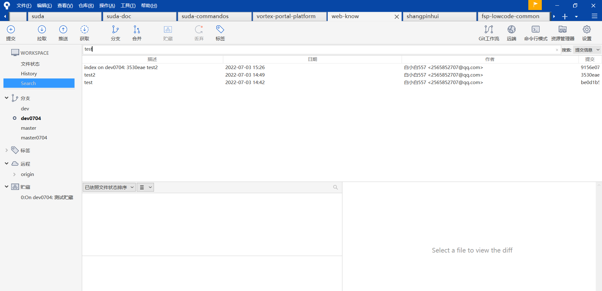Viewport: 602px width, 291px height.
Task: Click the Stash (贮藏) toolbar icon
Action: tap(168, 33)
